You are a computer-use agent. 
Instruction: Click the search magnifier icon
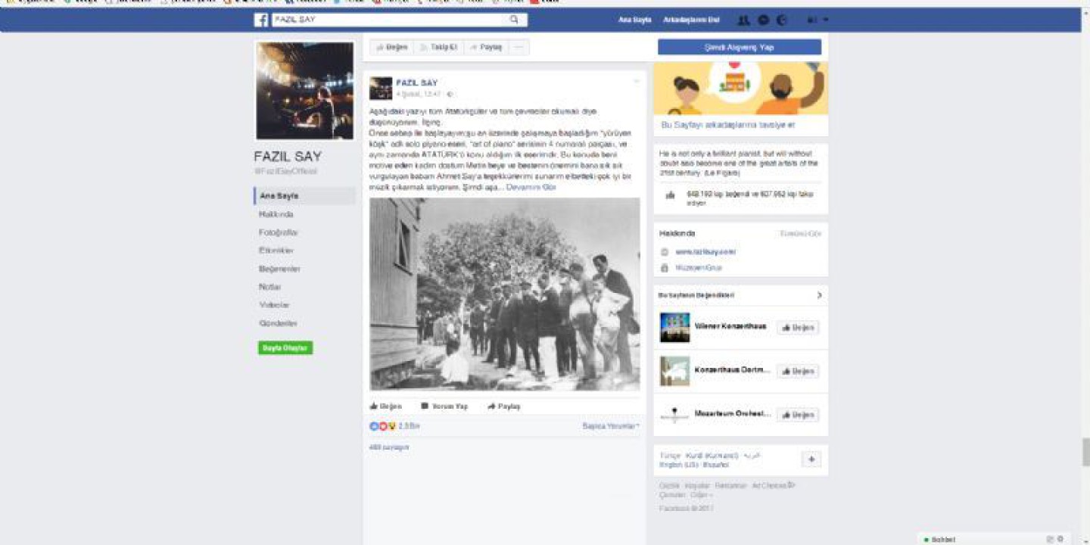[x=515, y=20]
